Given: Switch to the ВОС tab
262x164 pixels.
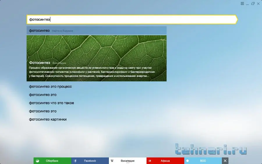Looking at the screenshot, I should (203, 161).
